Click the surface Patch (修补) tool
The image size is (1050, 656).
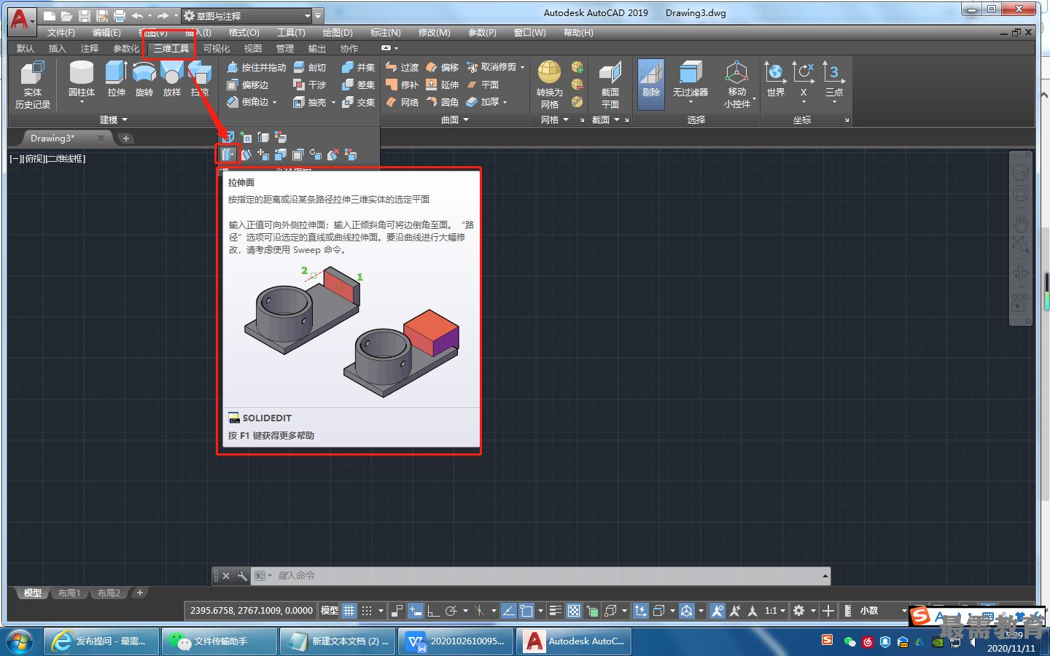tap(402, 85)
